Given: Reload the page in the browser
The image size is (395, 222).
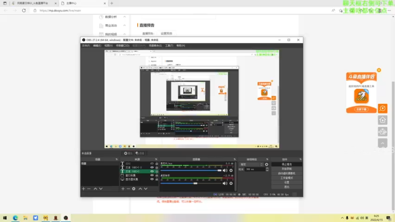Looking at the screenshot, I should [24, 10].
